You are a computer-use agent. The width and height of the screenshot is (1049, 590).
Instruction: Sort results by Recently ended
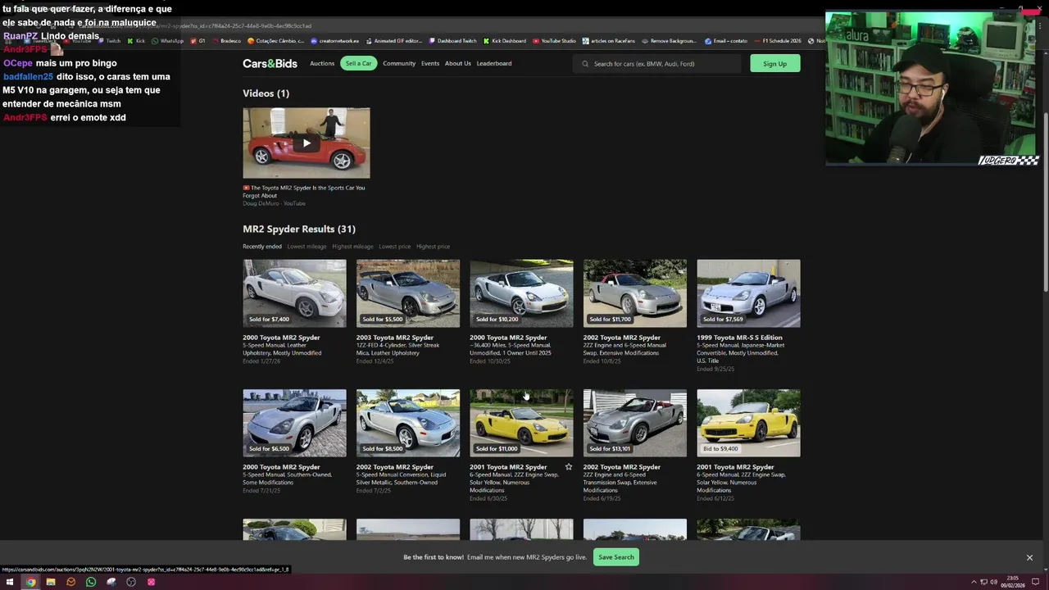(x=262, y=247)
